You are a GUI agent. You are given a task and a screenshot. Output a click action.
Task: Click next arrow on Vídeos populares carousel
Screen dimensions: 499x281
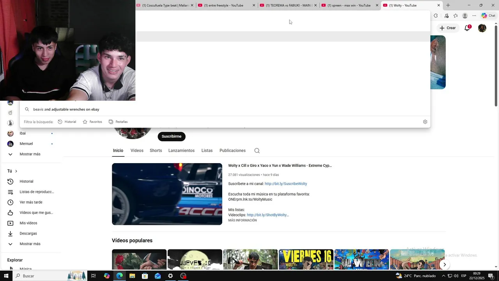tap(444, 265)
